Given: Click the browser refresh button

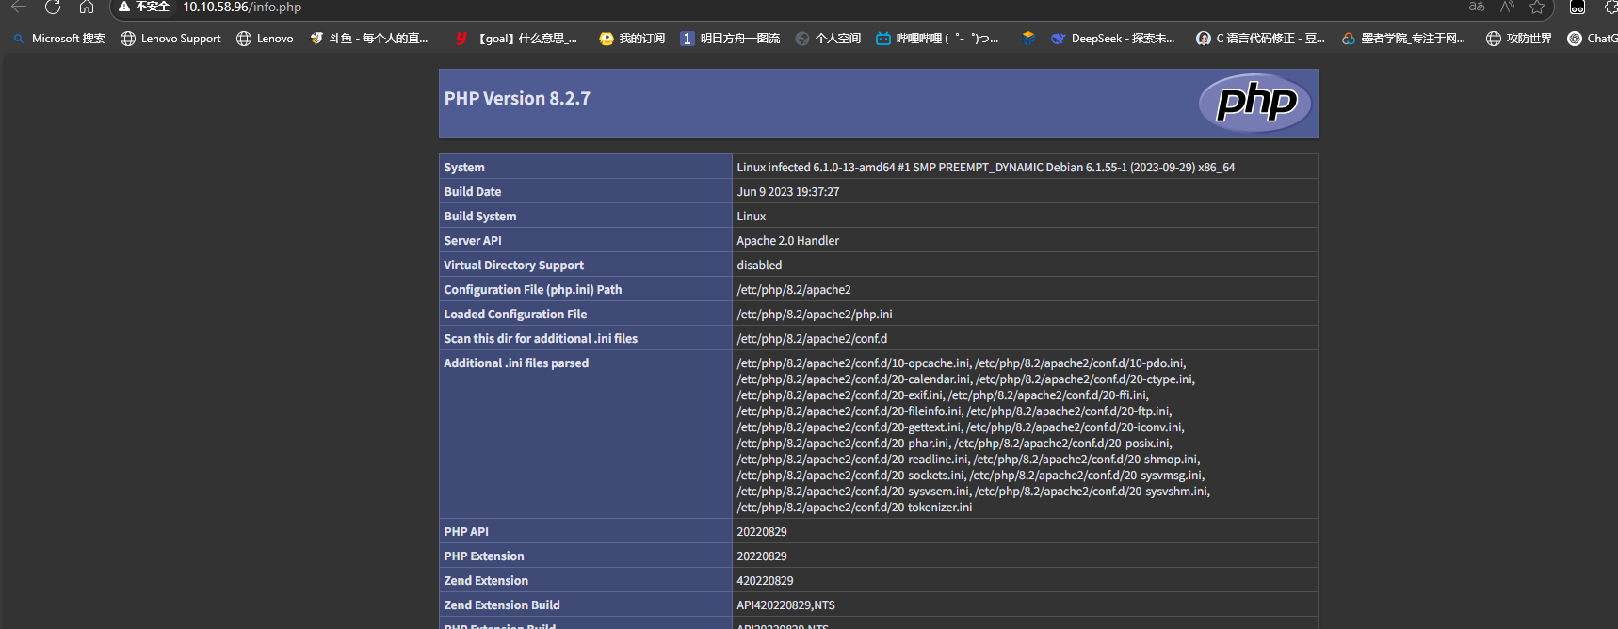Looking at the screenshot, I should click(x=53, y=8).
